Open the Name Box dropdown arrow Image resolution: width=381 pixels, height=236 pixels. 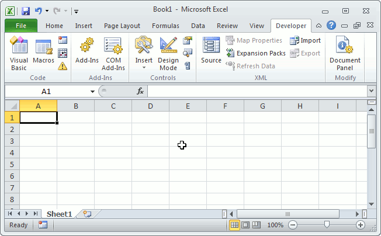(x=92, y=92)
